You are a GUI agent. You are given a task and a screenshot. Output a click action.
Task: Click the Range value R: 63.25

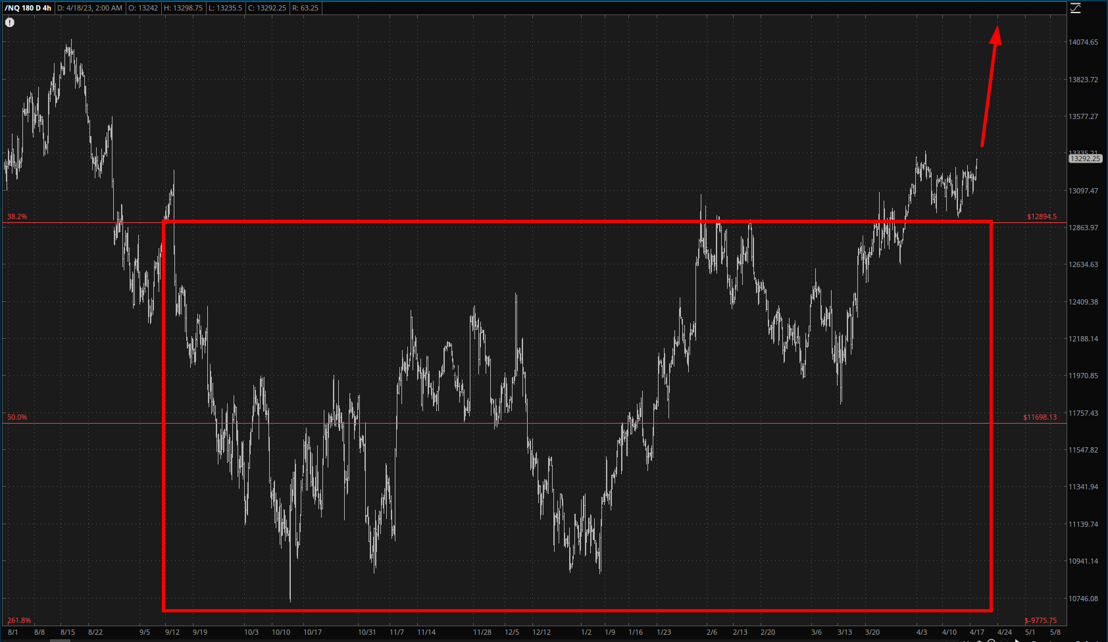click(305, 8)
